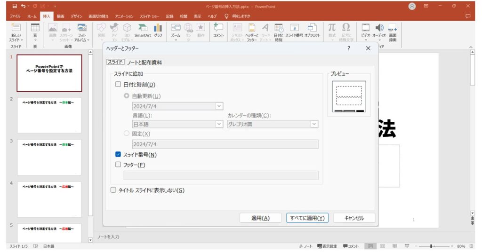Click the Save icon in title bar
The height and width of the screenshot is (252, 482).
pos(15,6)
